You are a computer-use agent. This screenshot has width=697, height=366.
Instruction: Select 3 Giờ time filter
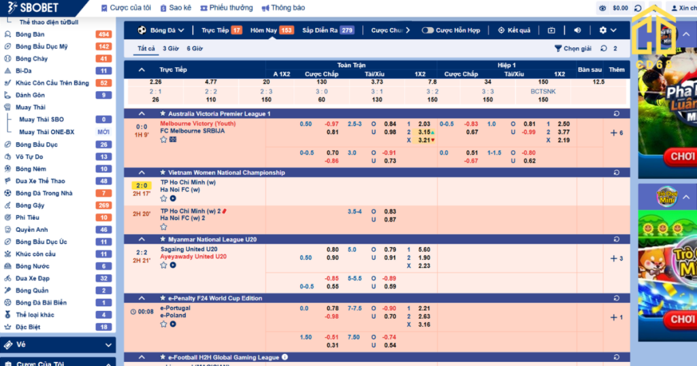(x=171, y=48)
